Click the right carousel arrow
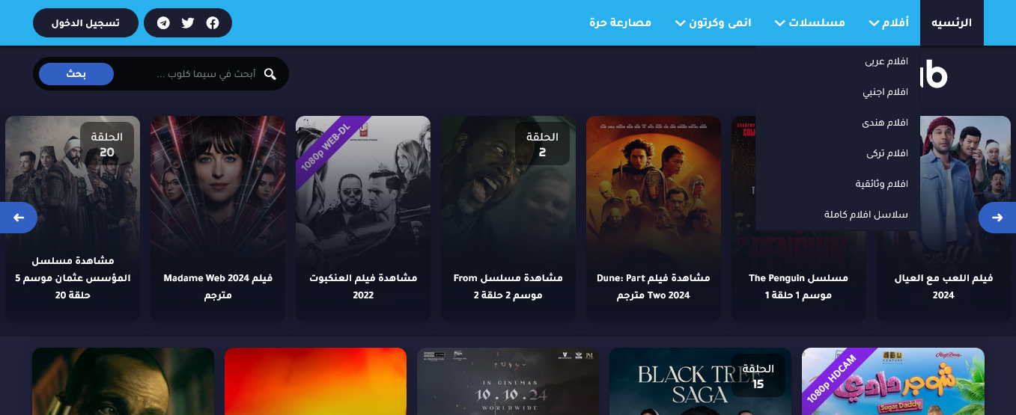This screenshot has height=415, width=1016. pos(997,218)
